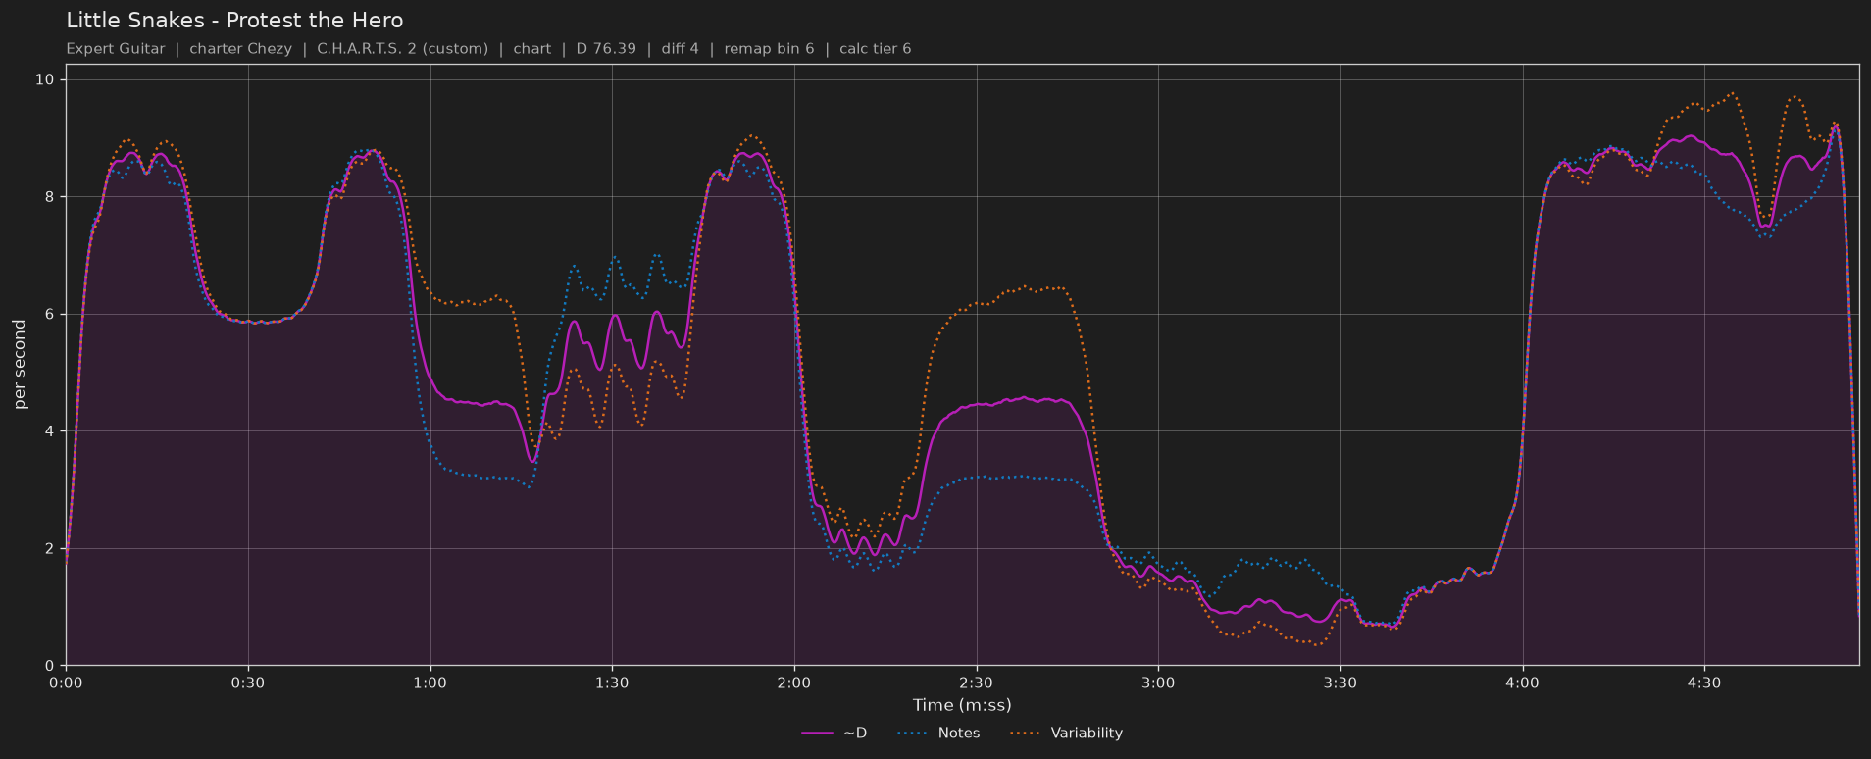Click the blue dotted Notes legend sample
Screen dimensions: 1871x759
coord(914,733)
